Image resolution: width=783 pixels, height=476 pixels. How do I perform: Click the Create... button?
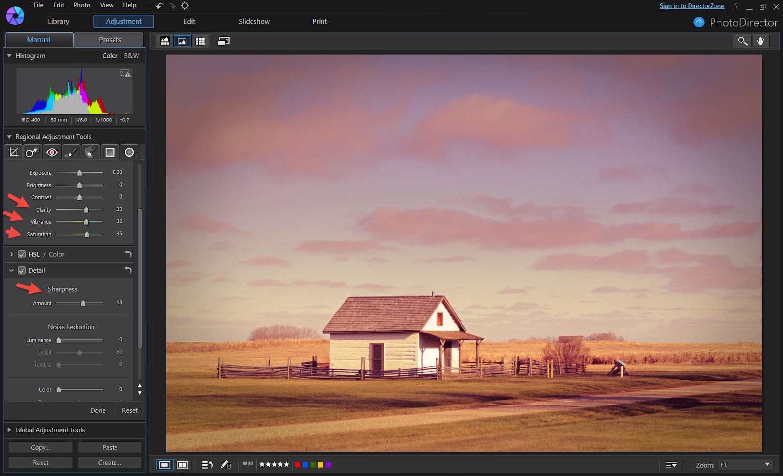click(x=110, y=463)
